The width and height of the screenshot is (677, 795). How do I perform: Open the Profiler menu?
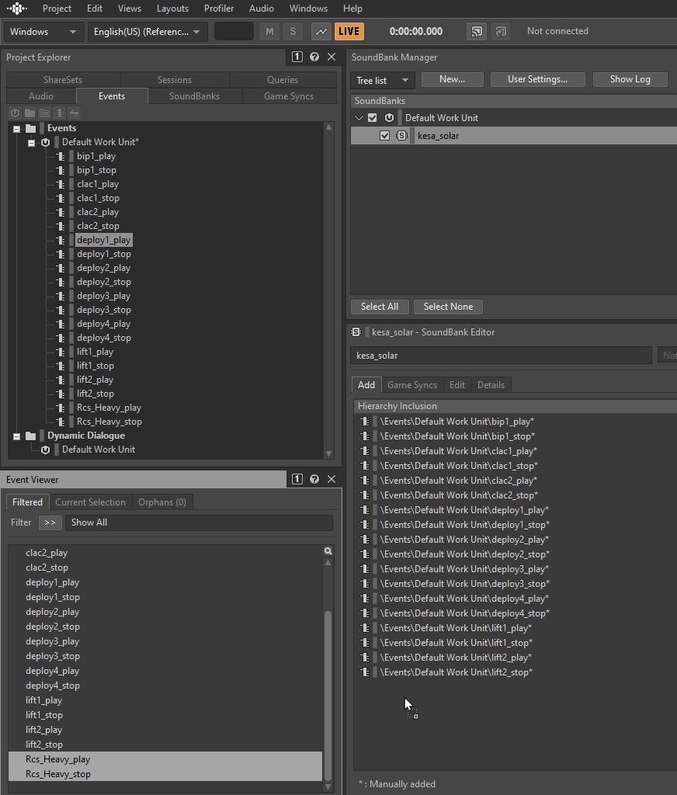click(x=219, y=9)
